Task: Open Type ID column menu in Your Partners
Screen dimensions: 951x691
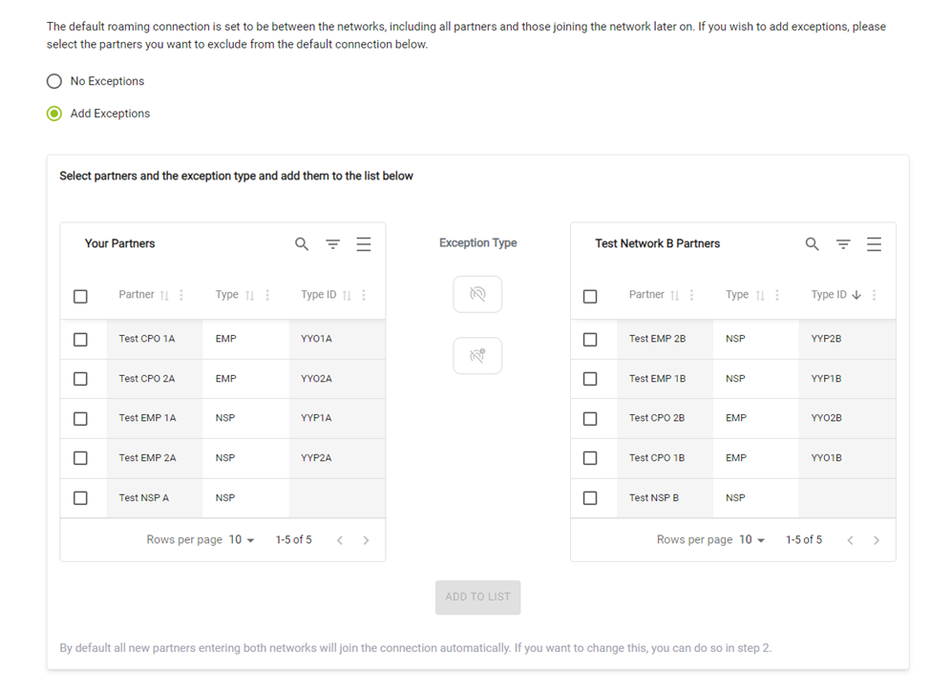Action: tap(364, 295)
